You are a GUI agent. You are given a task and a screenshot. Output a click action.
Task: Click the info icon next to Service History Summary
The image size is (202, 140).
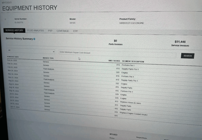[34, 39]
